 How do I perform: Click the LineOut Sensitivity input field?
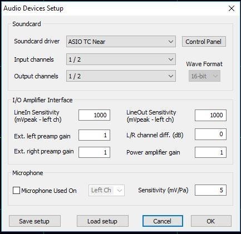click(210, 115)
